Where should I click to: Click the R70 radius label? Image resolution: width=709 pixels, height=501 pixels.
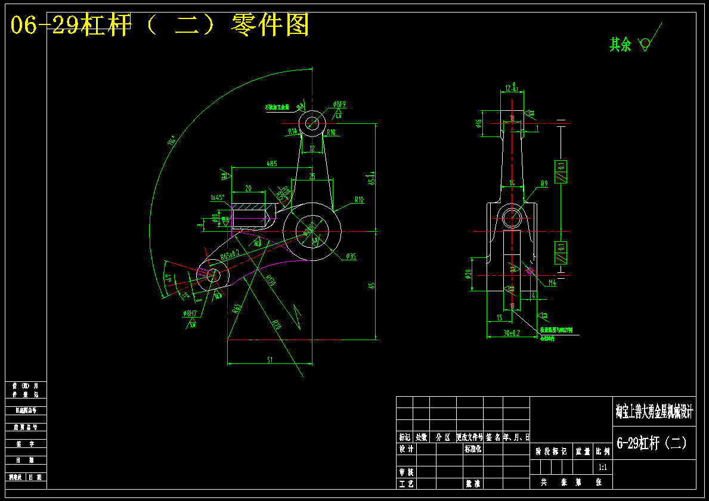pos(277,324)
